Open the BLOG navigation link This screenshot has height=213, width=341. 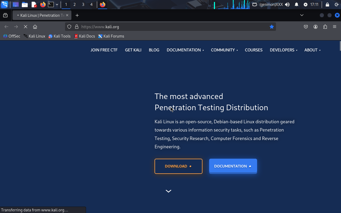[x=154, y=50]
